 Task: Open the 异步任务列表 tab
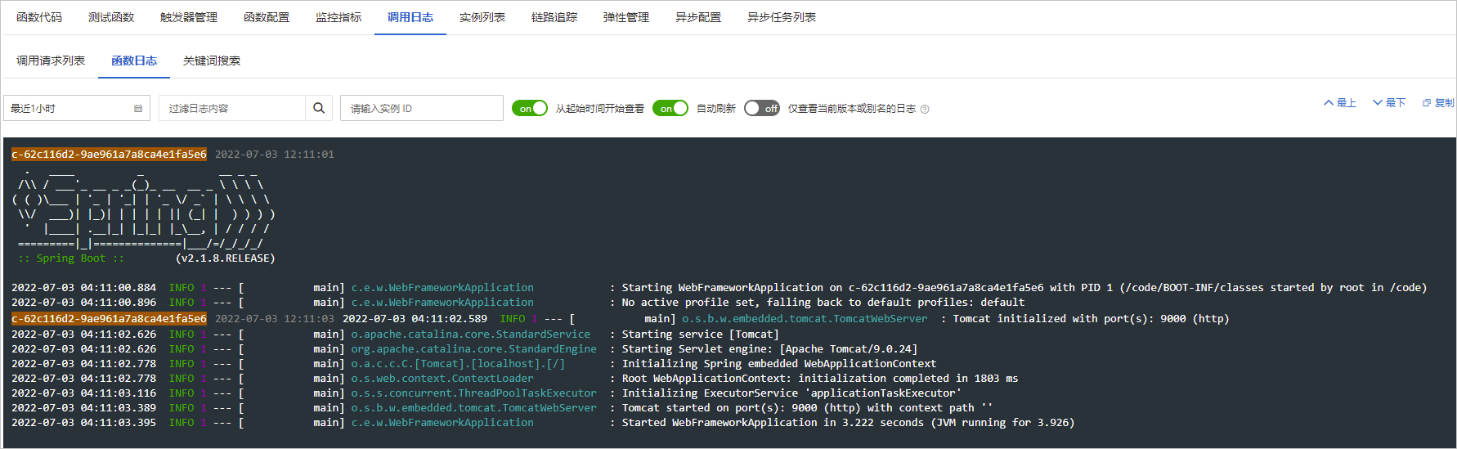pyautogui.click(x=782, y=17)
